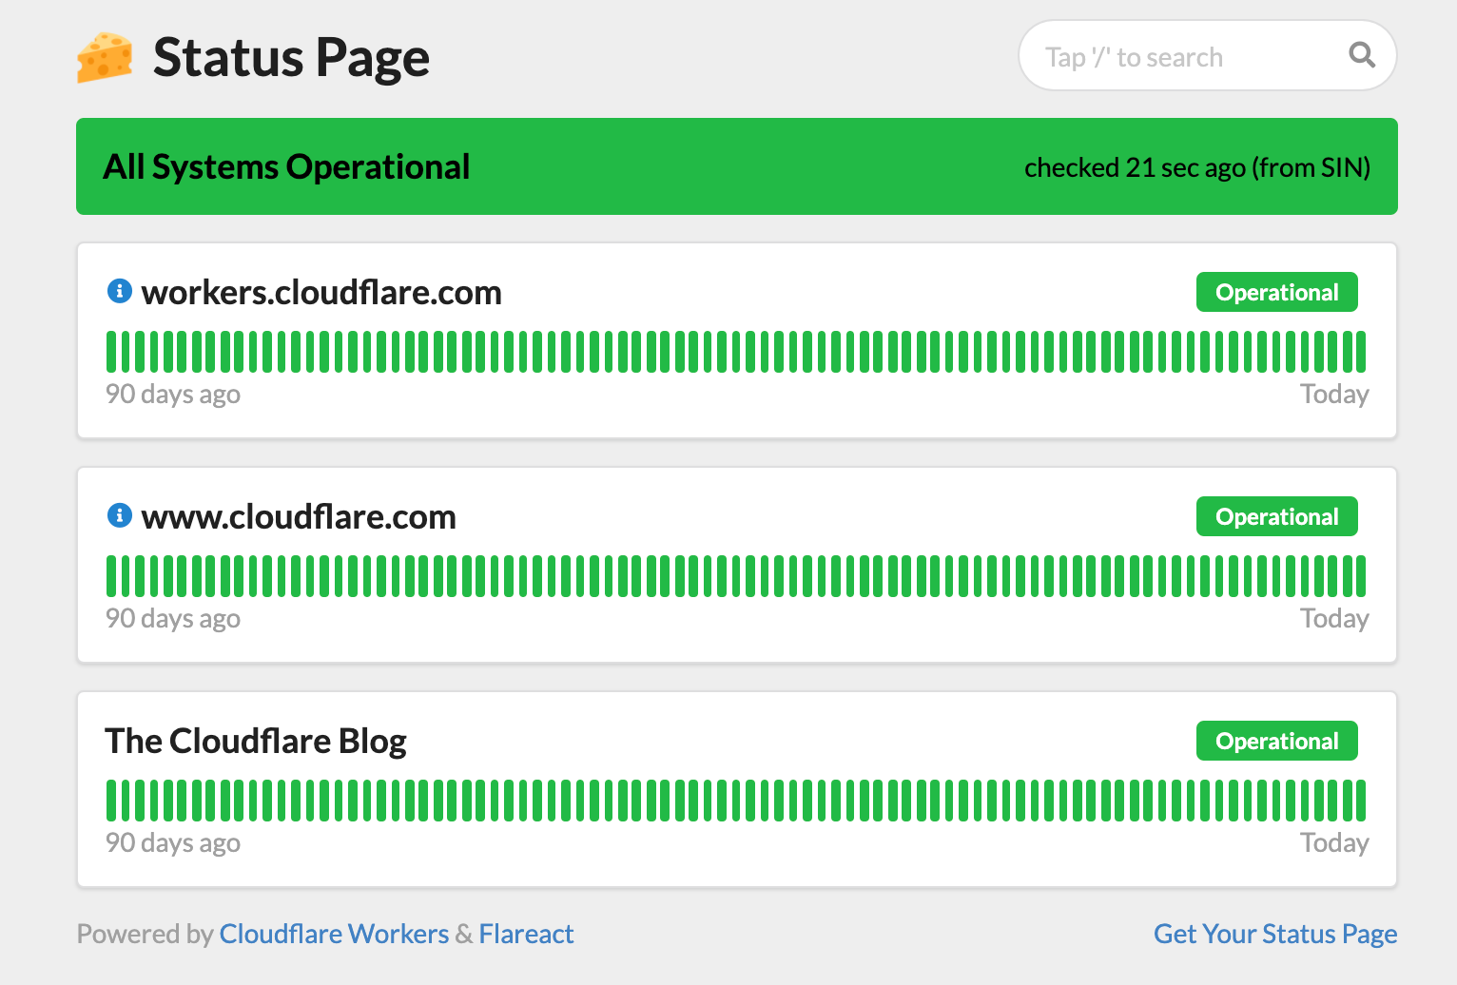
Task: Select today's uptime bar of workers.cloudflare.com
Action: 1361,352
